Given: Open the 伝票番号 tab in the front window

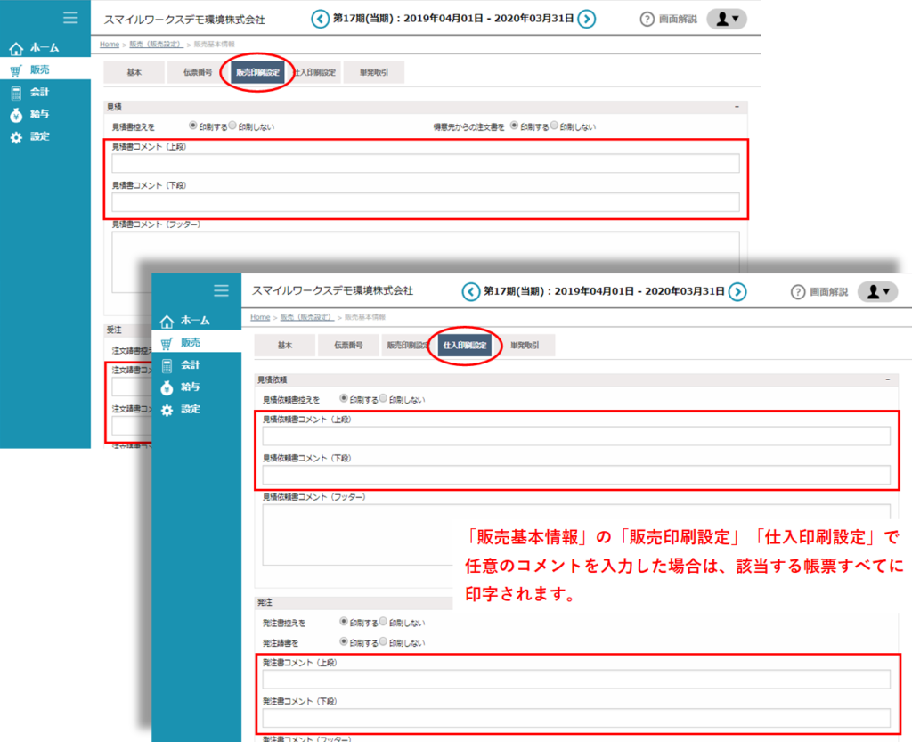Looking at the screenshot, I should [x=348, y=345].
